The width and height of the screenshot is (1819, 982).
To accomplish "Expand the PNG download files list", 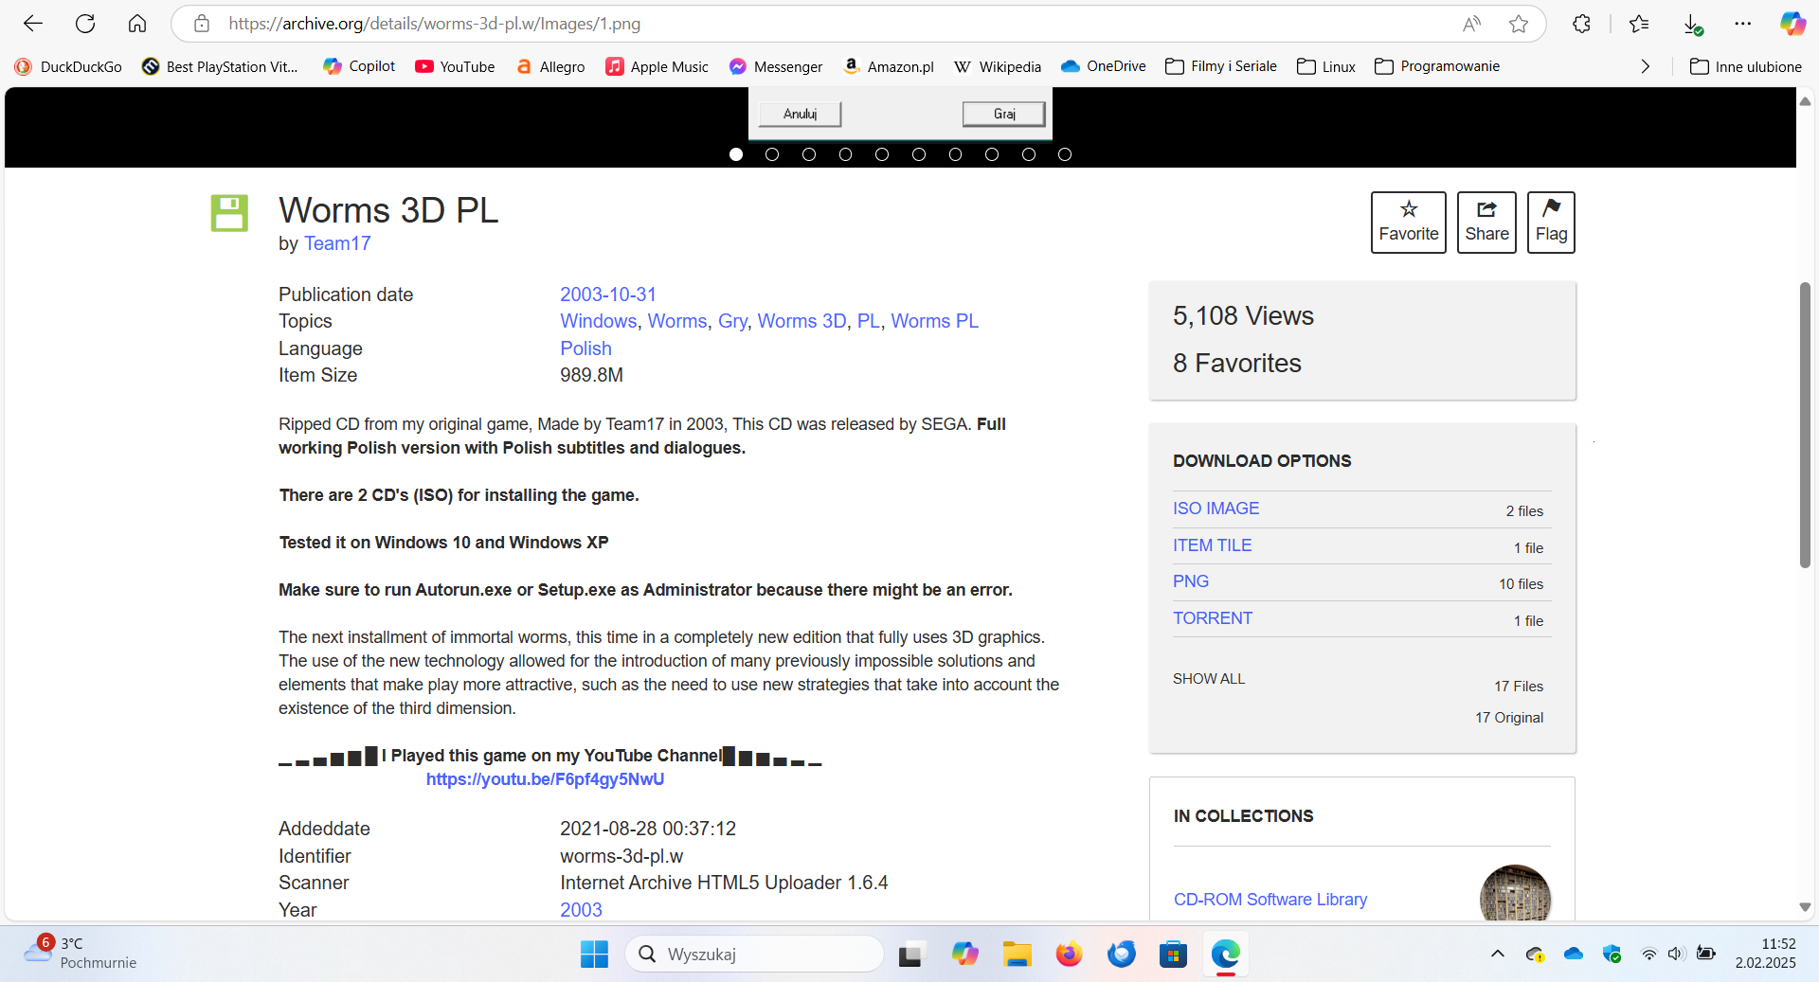I will pyautogui.click(x=1190, y=581).
